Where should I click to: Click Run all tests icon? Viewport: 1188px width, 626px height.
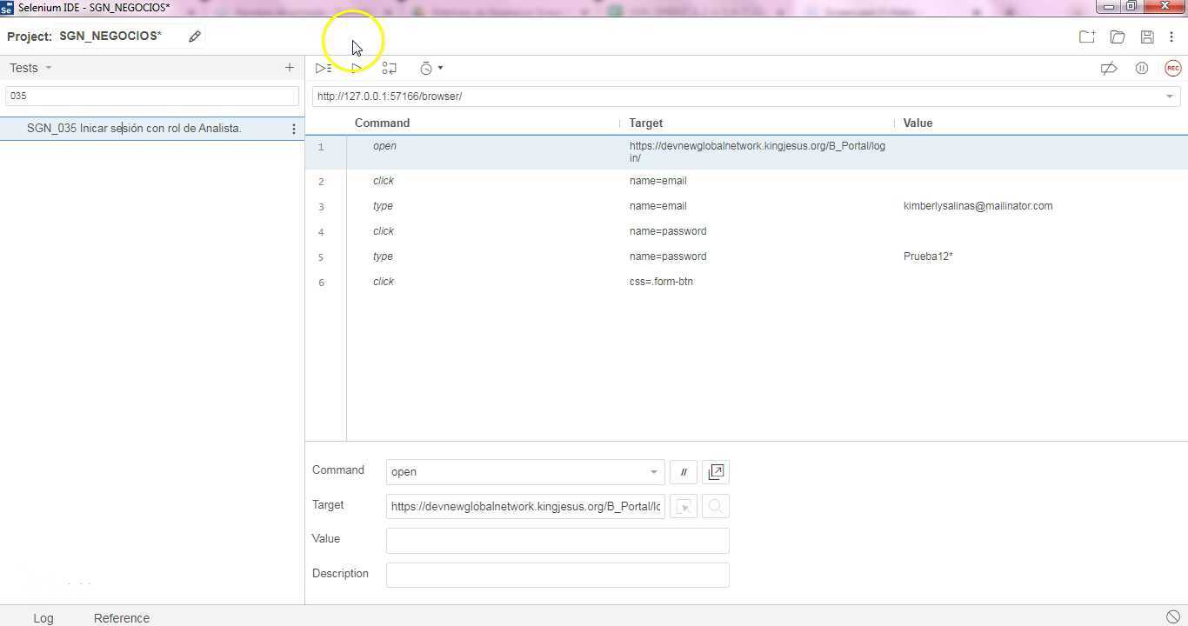tap(324, 68)
